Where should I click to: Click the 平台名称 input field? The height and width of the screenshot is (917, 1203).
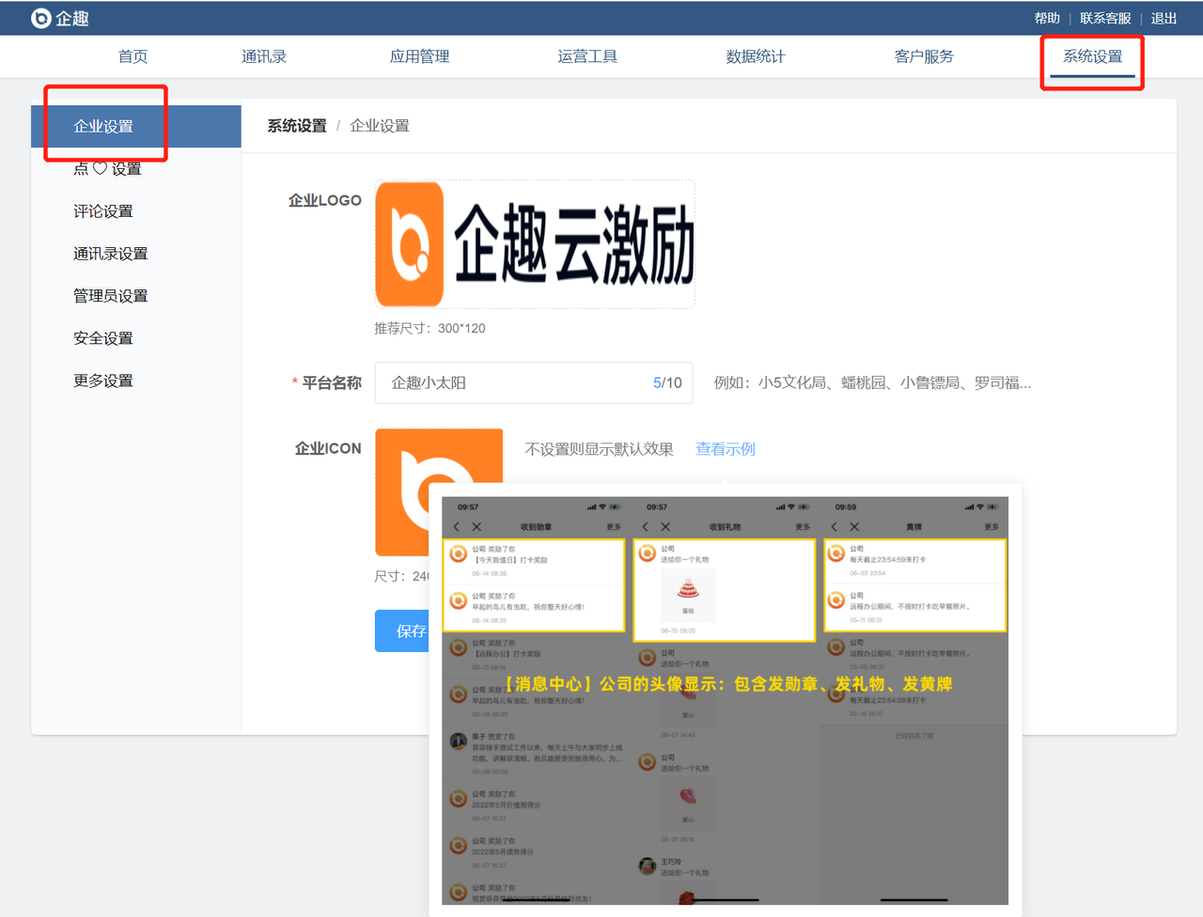[517, 383]
